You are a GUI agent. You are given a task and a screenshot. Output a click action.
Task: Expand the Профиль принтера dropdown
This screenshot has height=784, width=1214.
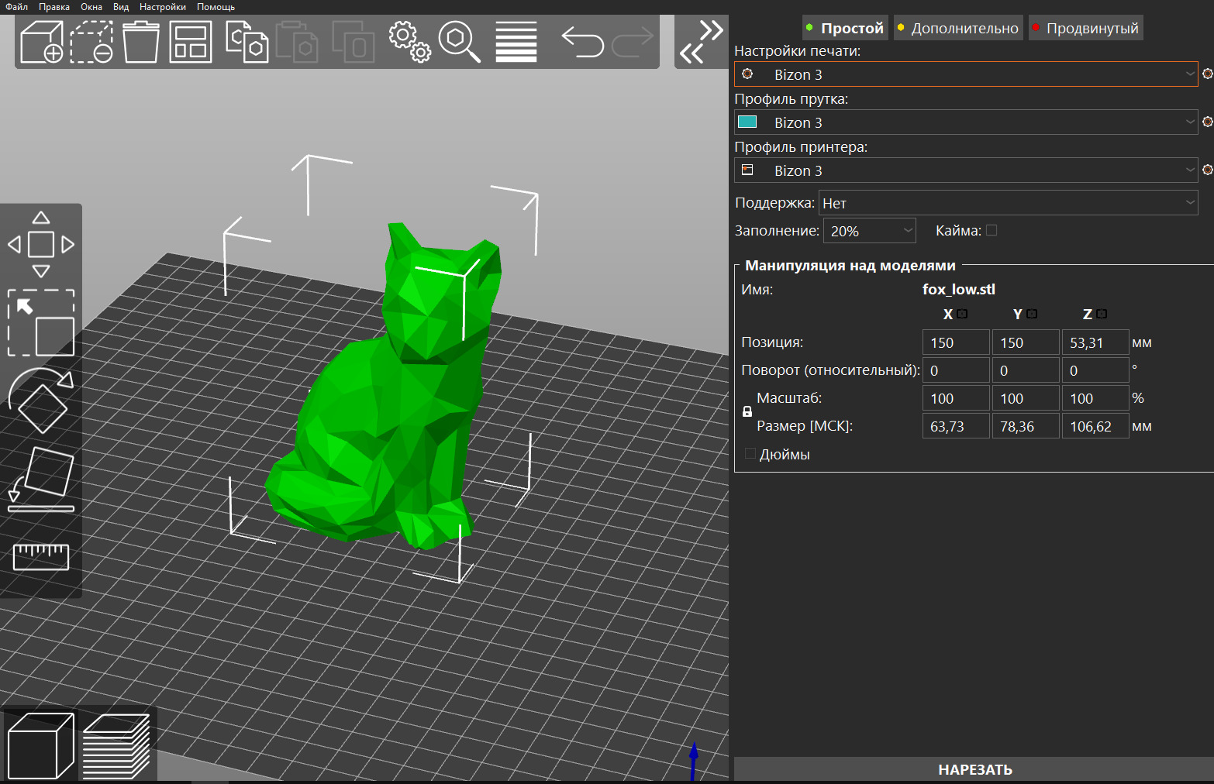[965, 170]
